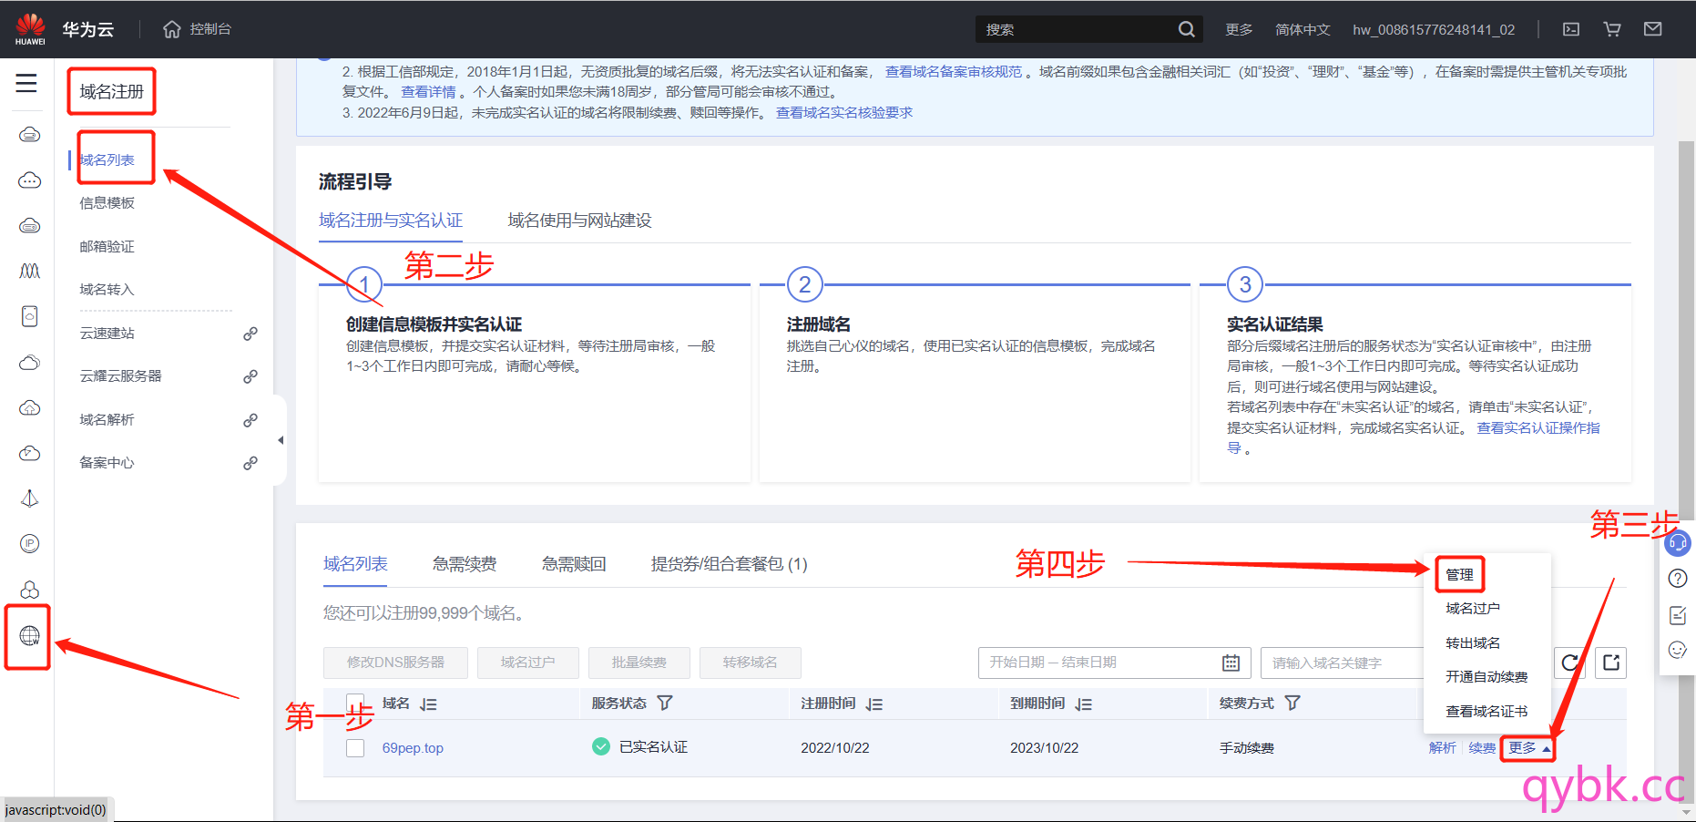Image resolution: width=1696 pixels, height=822 pixels.
Task: Click 续费 for 69pep.top
Action: (1482, 748)
